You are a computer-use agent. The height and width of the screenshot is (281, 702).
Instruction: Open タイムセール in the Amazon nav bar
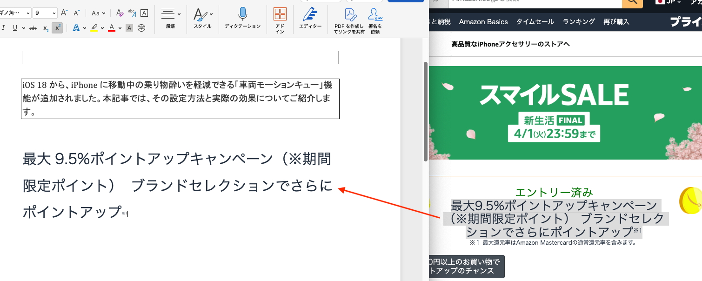(535, 22)
